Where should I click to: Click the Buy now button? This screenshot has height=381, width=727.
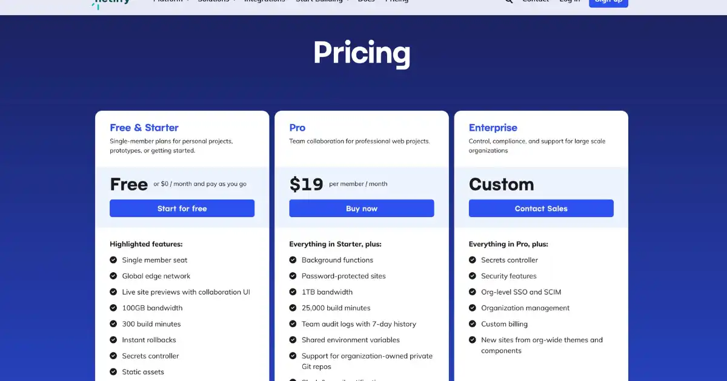click(x=362, y=209)
